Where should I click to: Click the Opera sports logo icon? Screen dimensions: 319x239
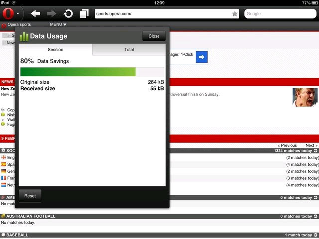pyautogui.click(x=4, y=25)
